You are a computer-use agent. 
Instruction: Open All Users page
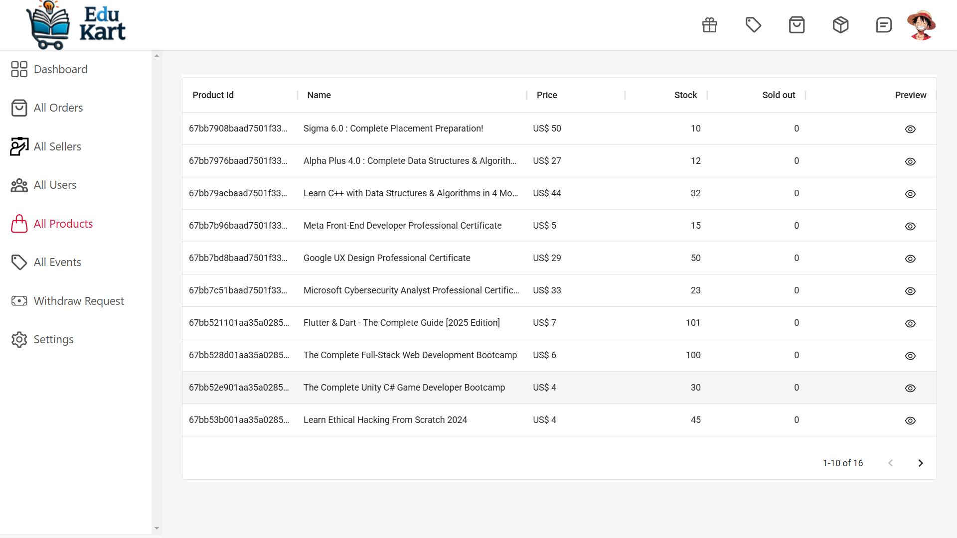pyautogui.click(x=55, y=185)
